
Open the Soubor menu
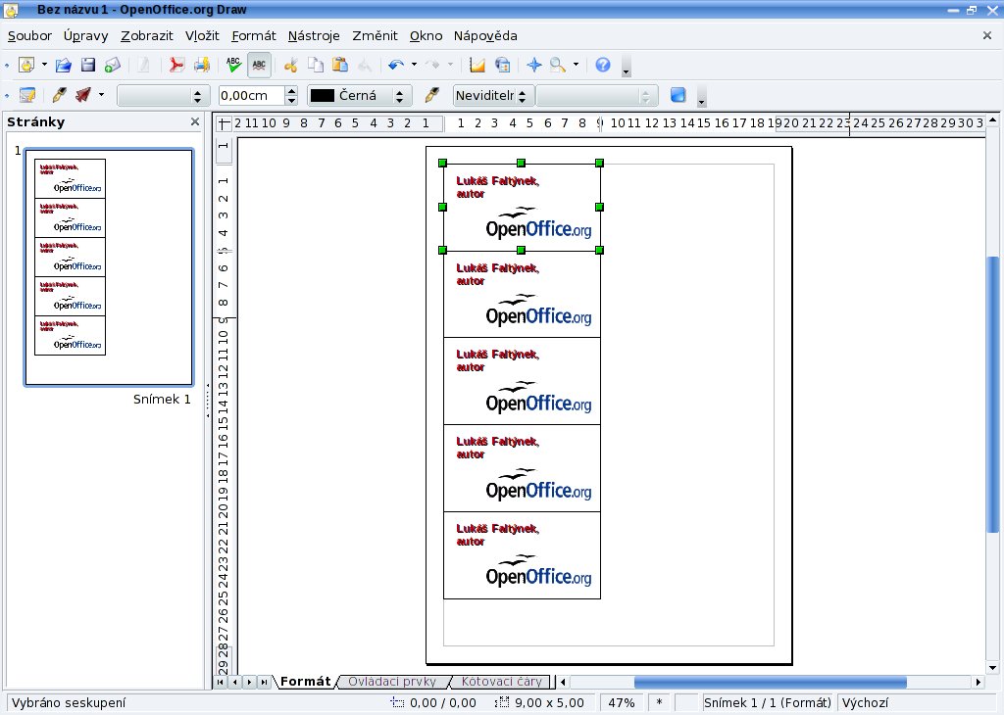[30, 36]
